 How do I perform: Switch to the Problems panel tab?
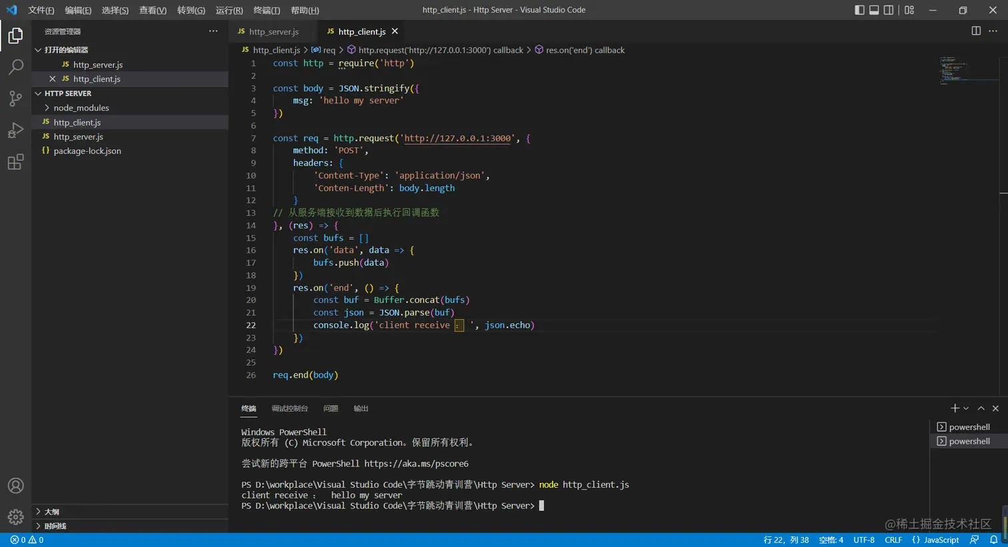click(x=331, y=408)
